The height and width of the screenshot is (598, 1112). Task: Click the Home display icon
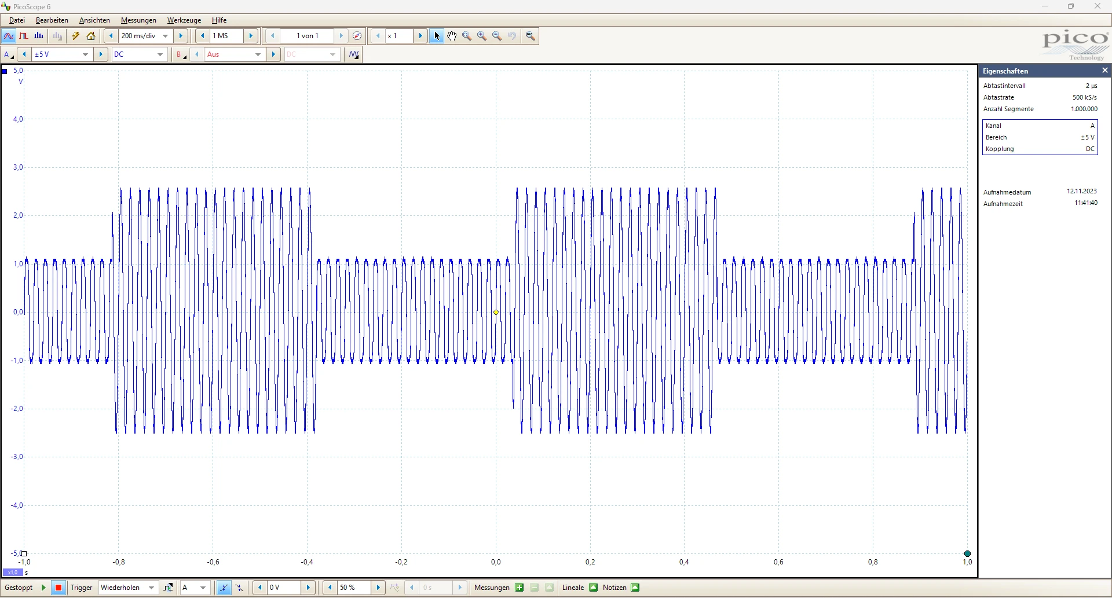point(91,36)
